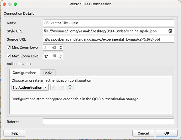The image size is (181, 140).
Task: Click the minus remove authentication configuration icon
Action: tap(62, 87)
